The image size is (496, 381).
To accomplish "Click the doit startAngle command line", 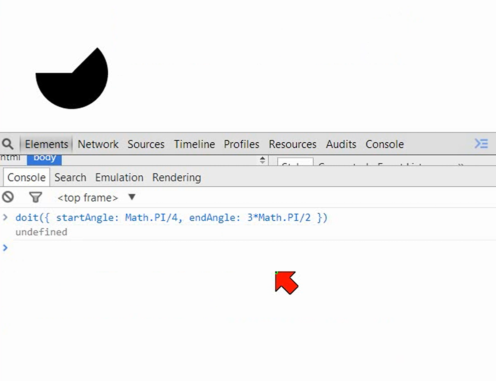I will tap(171, 218).
